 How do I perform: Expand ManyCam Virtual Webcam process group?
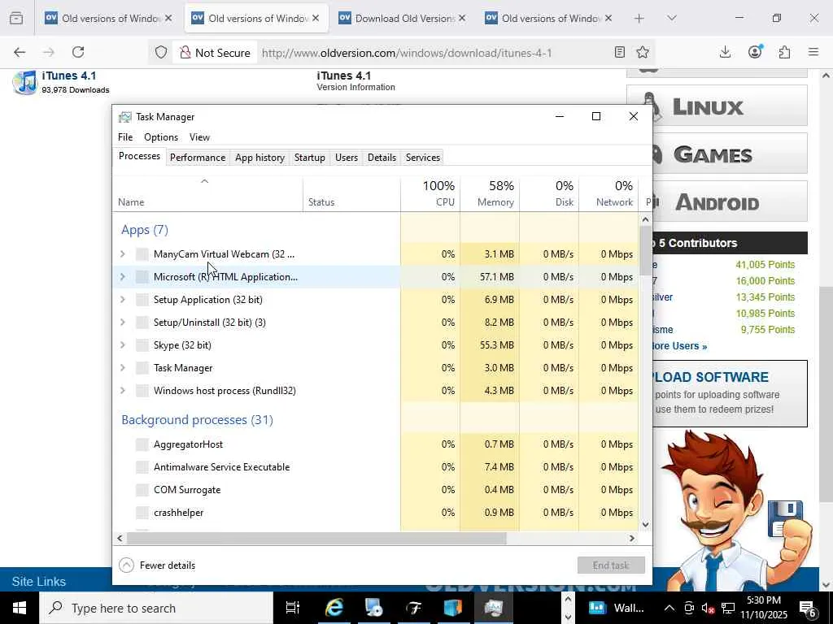123,254
